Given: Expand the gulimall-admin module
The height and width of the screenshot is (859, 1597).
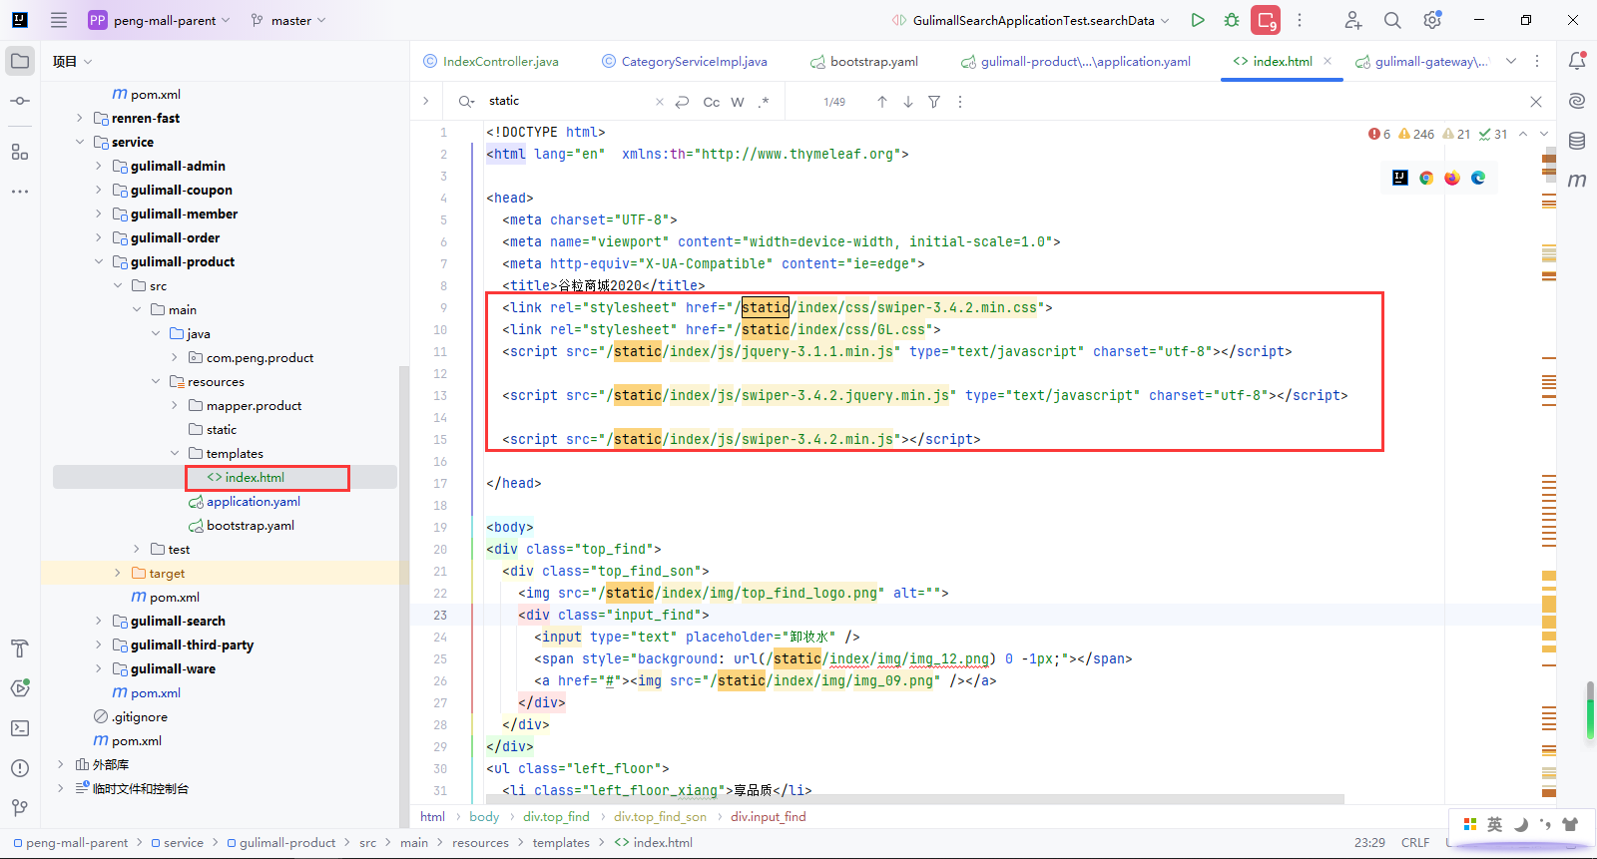Looking at the screenshot, I should click(99, 166).
